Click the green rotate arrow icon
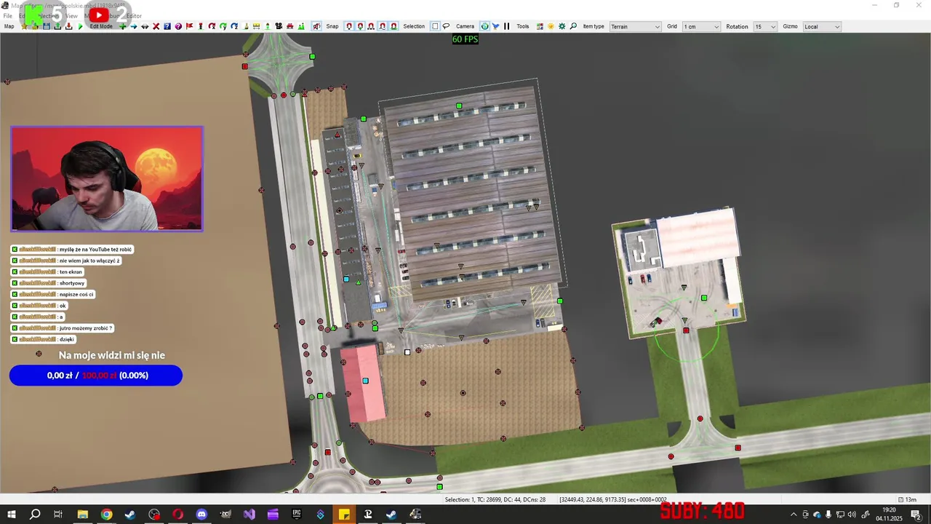 tap(223, 26)
